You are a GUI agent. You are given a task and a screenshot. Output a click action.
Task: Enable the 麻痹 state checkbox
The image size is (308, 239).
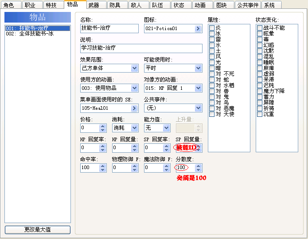coord(260,68)
